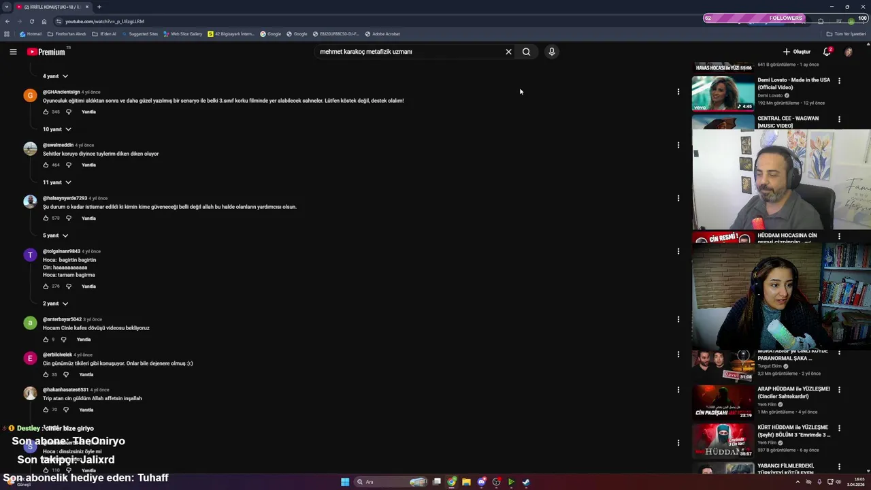This screenshot has width=871, height=490.
Task: Reply to @hakanhasates6531 with Yanıtla
Action: click(x=86, y=410)
